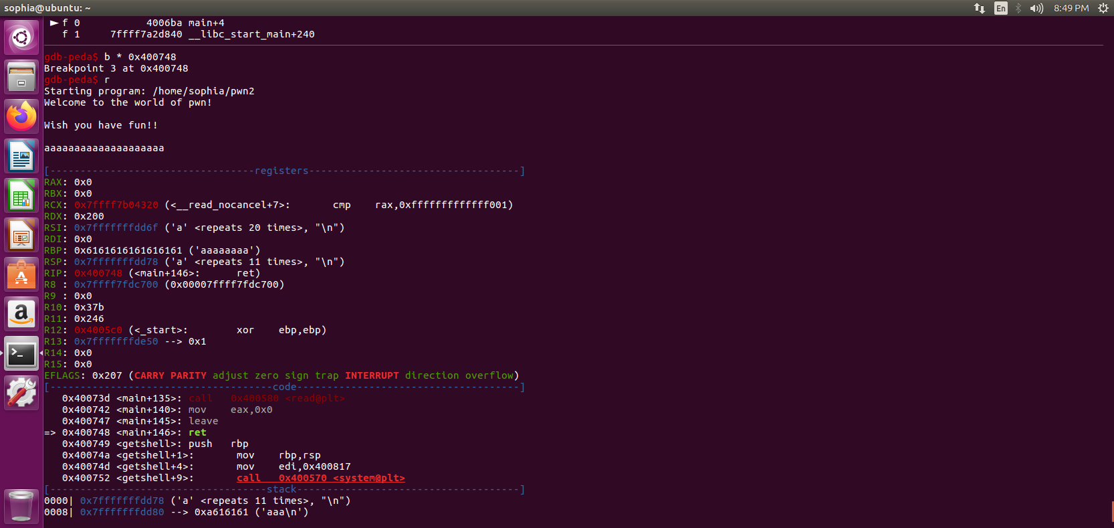
Task: Open the session power gear menu
Action: 1103,8
